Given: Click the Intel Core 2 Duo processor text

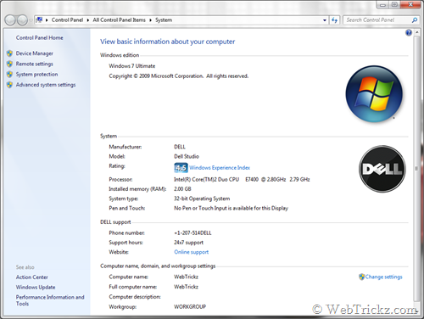Looking at the screenshot, I should (242, 179).
